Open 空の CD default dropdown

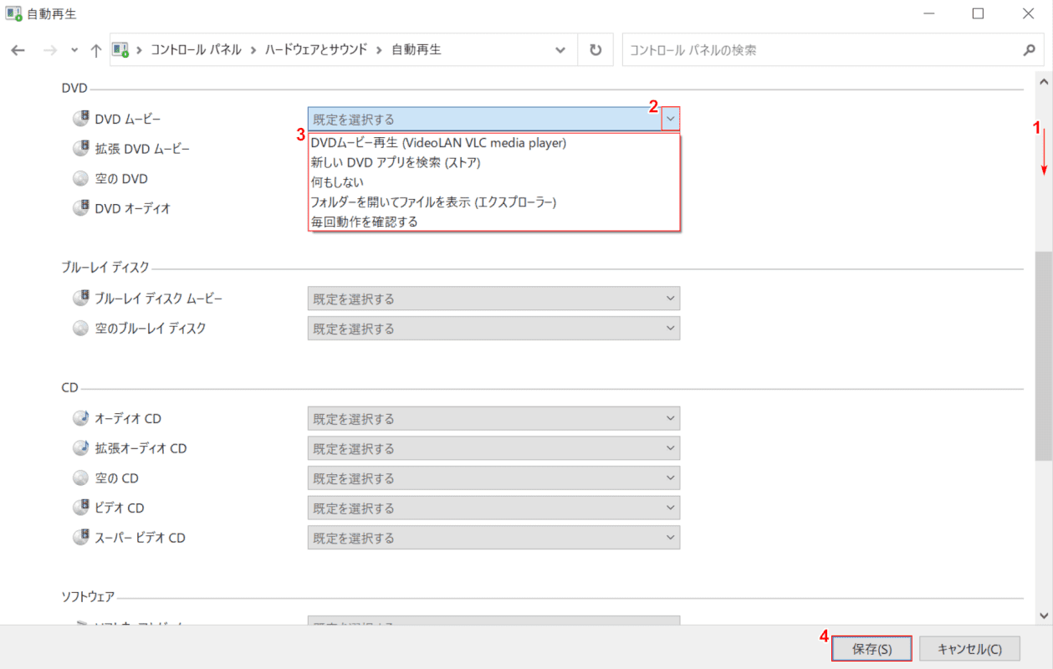tap(493, 478)
